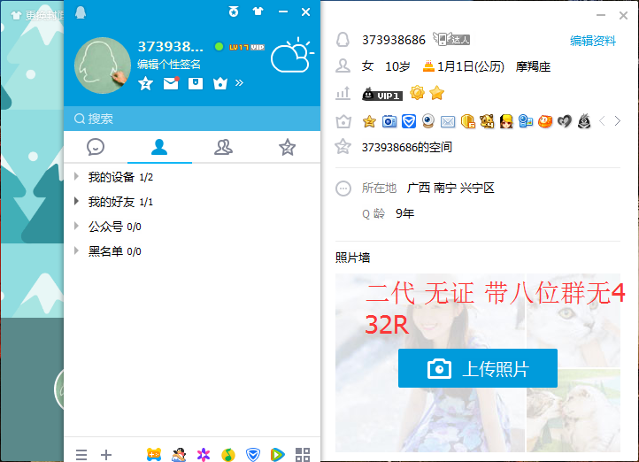Click the orange fox badge icon
639x462 pixels.
pos(545,121)
